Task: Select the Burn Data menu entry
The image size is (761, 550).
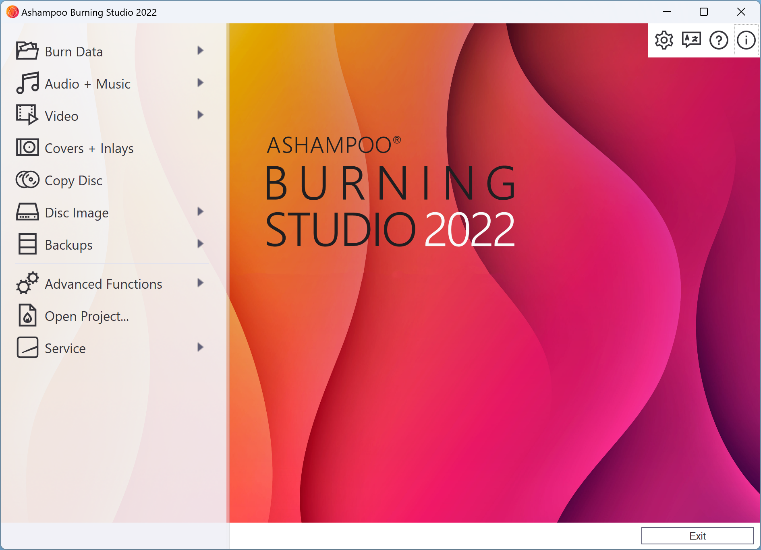Action: click(x=112, y=51)
